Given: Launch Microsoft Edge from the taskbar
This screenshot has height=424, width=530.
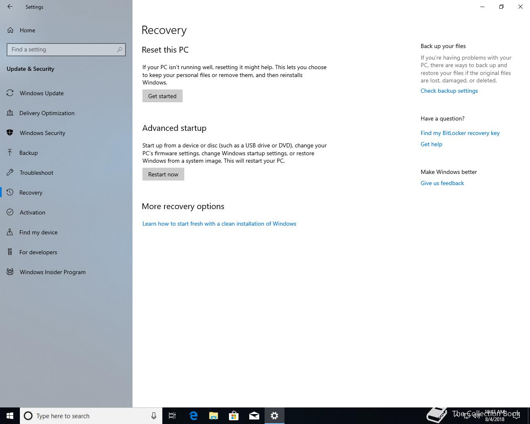Looking at the screenshot, I should point(193,416).
